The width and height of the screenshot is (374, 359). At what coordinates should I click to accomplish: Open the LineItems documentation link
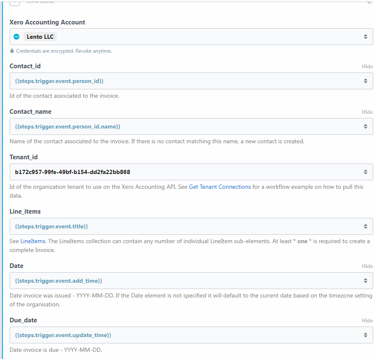[x=33, y=241]
